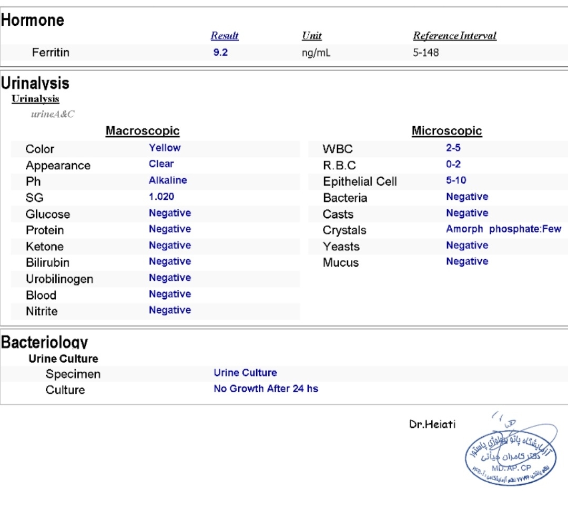Select the Ferritin test name
568x519 pixels.
(x=50, y=53)
